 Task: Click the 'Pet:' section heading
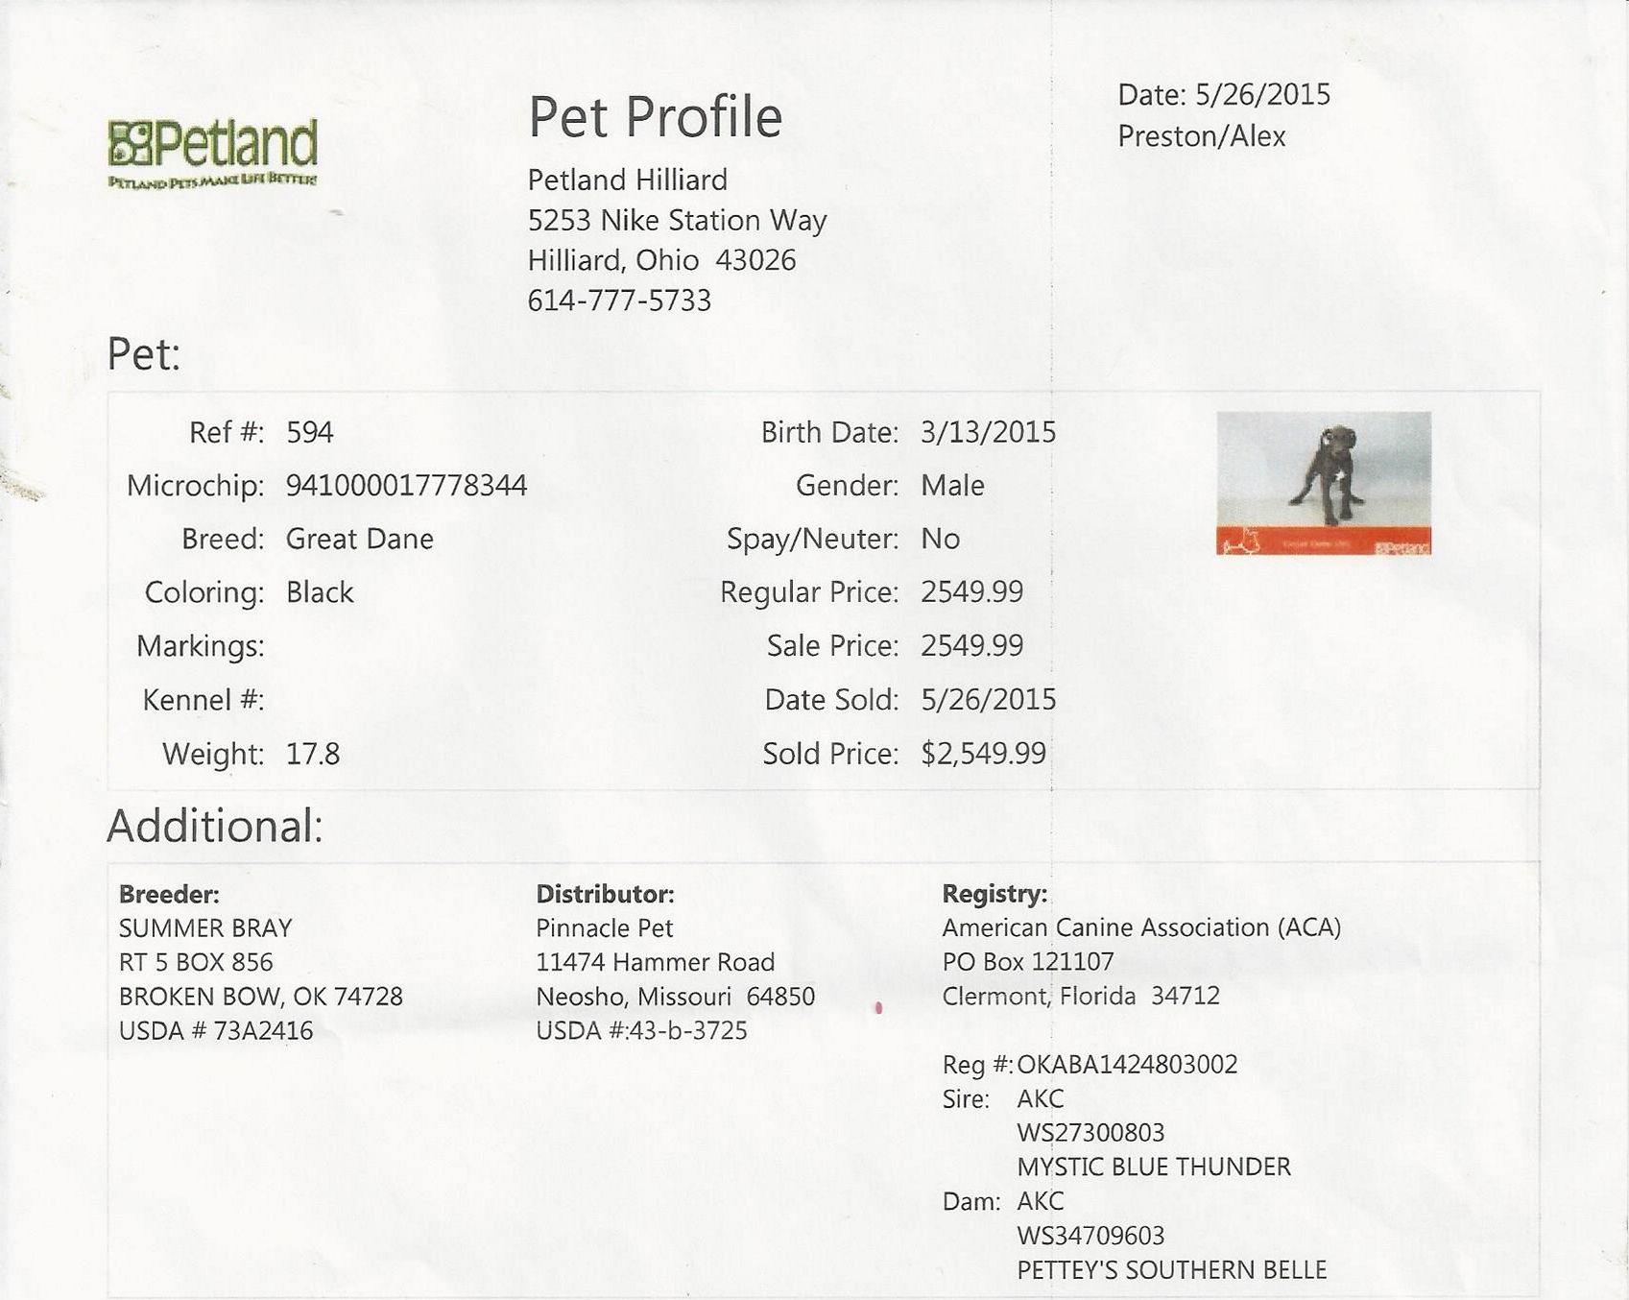click(x=144, y=354)
